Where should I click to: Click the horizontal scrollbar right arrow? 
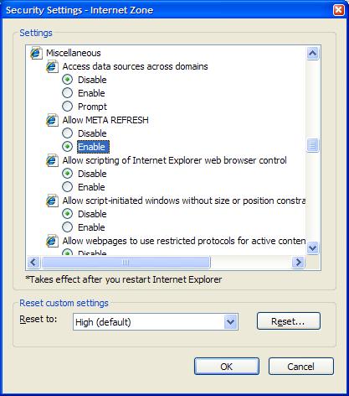tap(298, 263)
